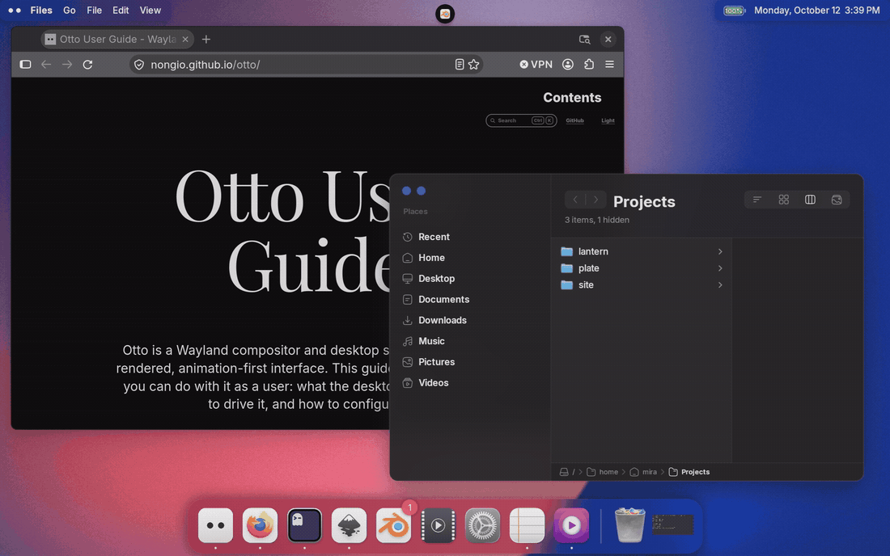Screen dimensions: 890x556
Task: Open the site security shield icon
Action: [x=139, y=65]
